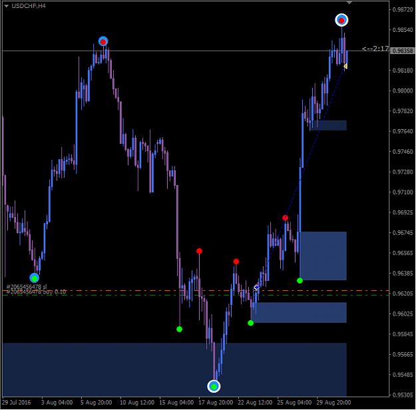Screen dimensions: 416x410
Task: Click the 25 Aug 04:00 time label
Action: pyautogui.click(x=294, y=403)
